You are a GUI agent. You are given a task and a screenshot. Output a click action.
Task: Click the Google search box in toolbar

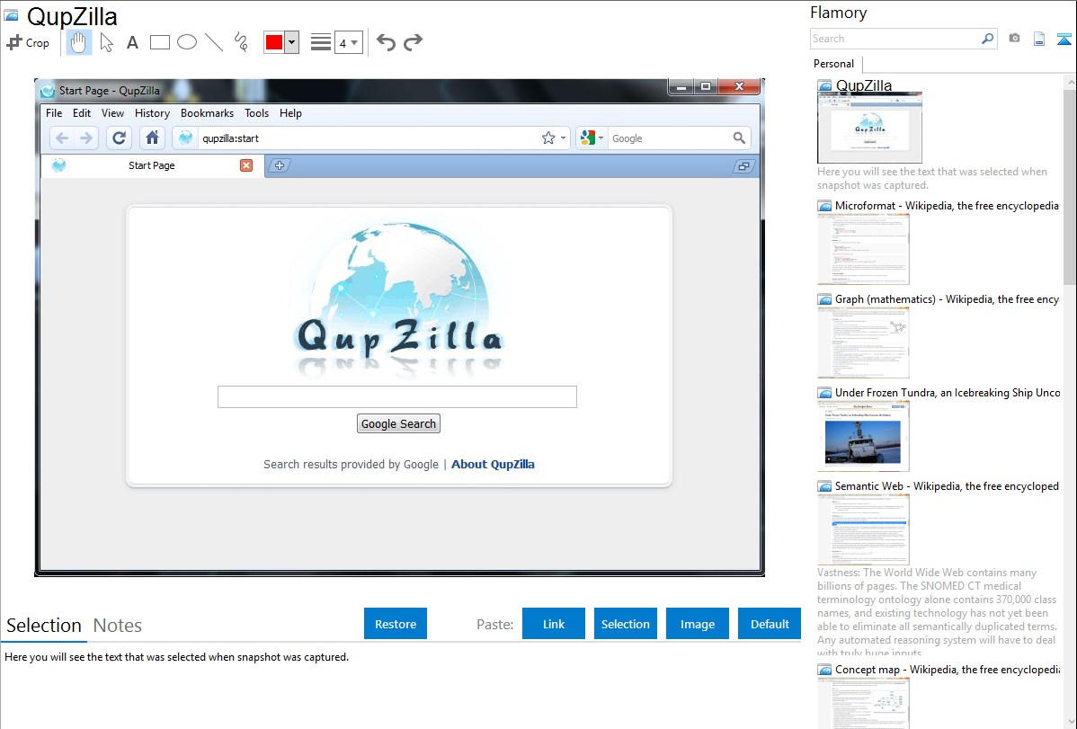(x=671, y=138)
